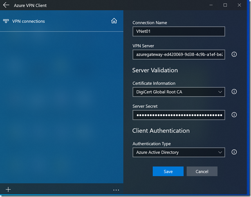
Task: Click the VPN Server address field
Action: pos(179,55)
